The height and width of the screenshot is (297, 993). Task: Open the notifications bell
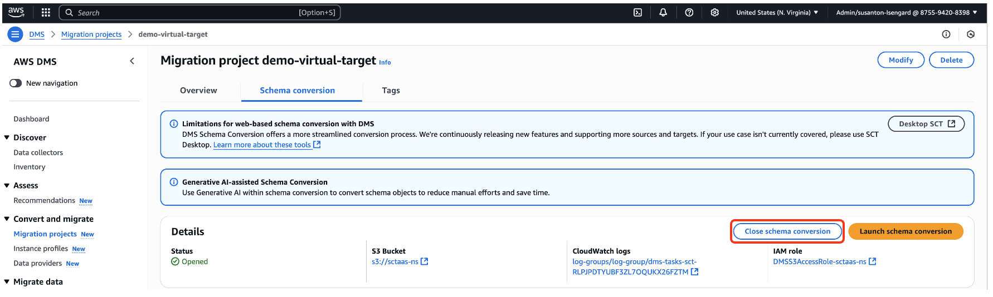tap(663, 12)
